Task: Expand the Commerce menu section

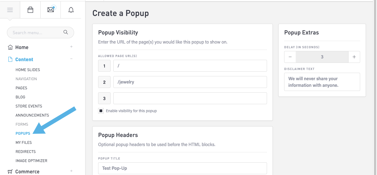Action: tap(71, 171)
